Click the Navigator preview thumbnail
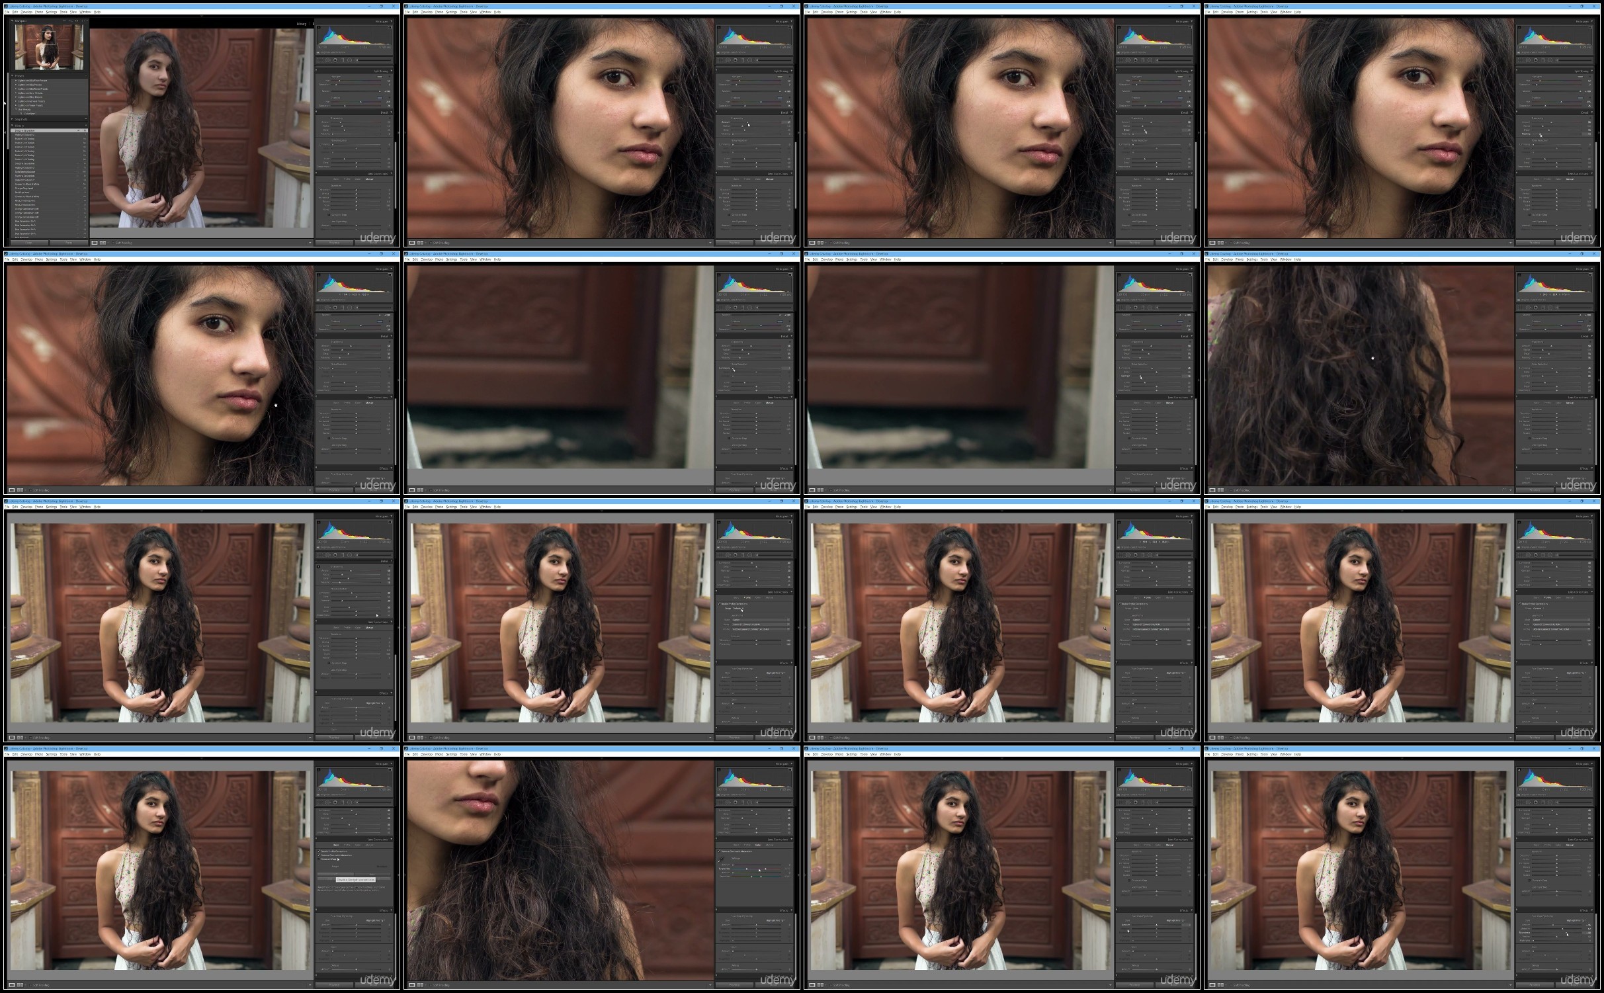 click(x=49, y=47)
